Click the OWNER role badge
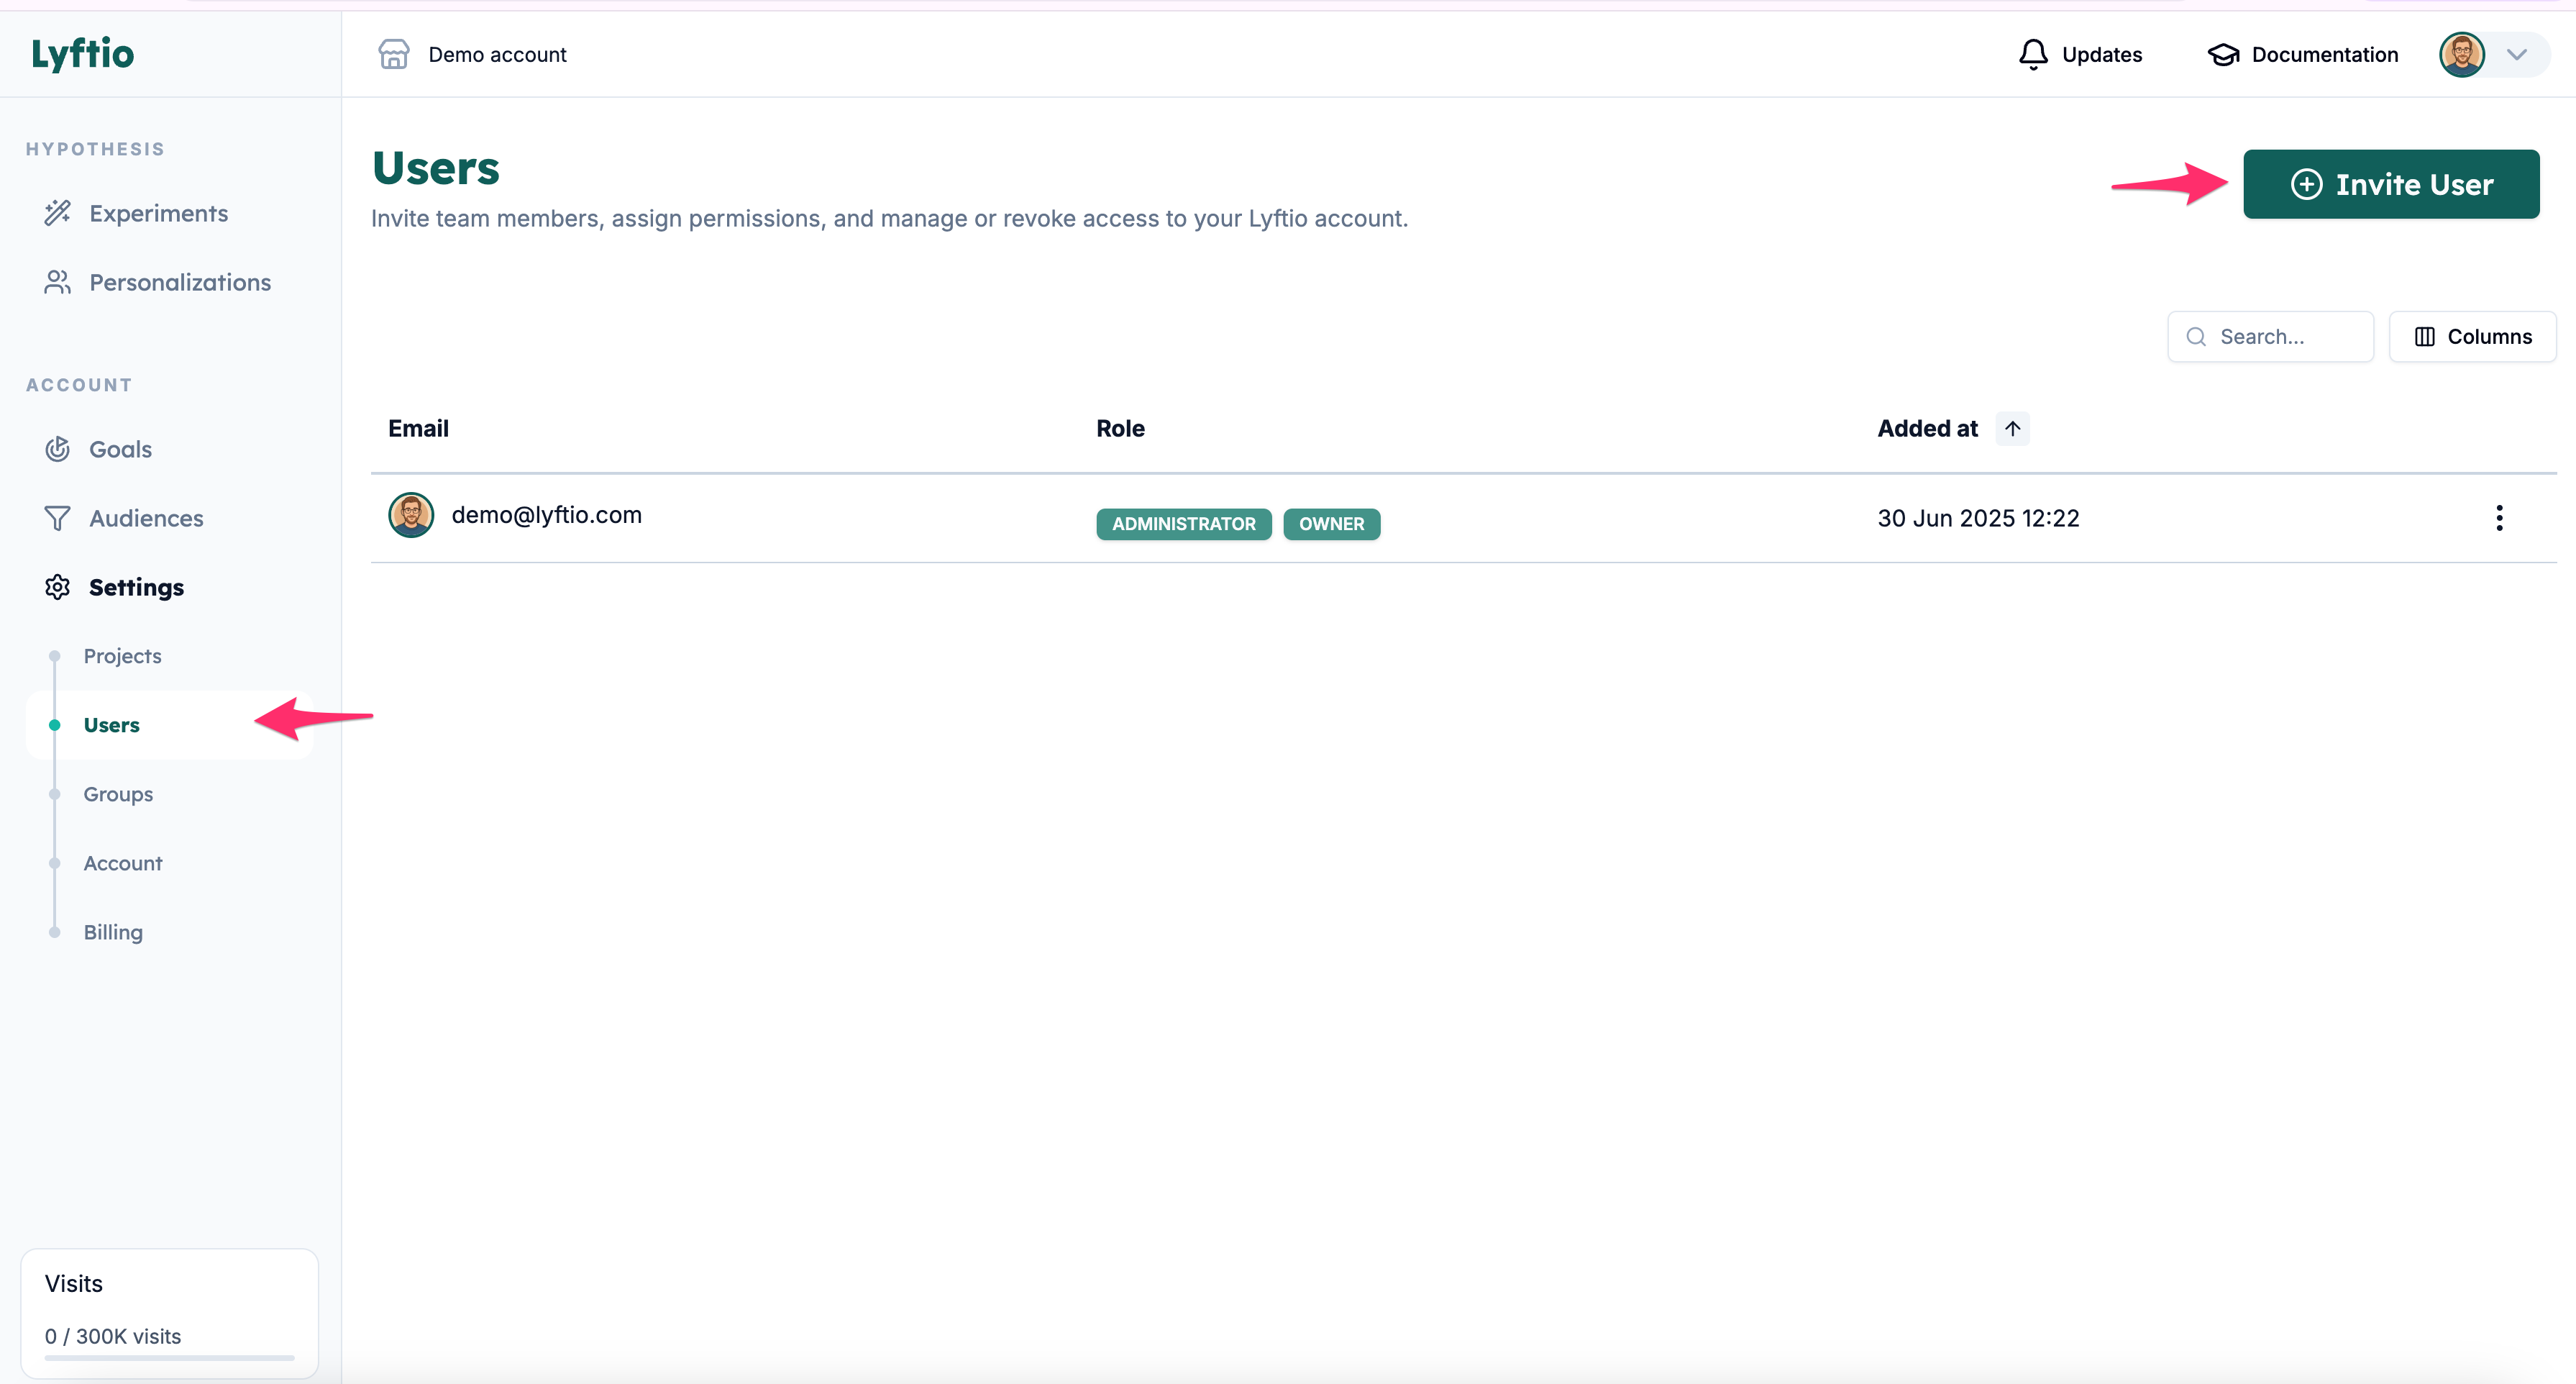Viewport: 2576px width, 1384px height. pyautogui.click(x=1331, y=524)
